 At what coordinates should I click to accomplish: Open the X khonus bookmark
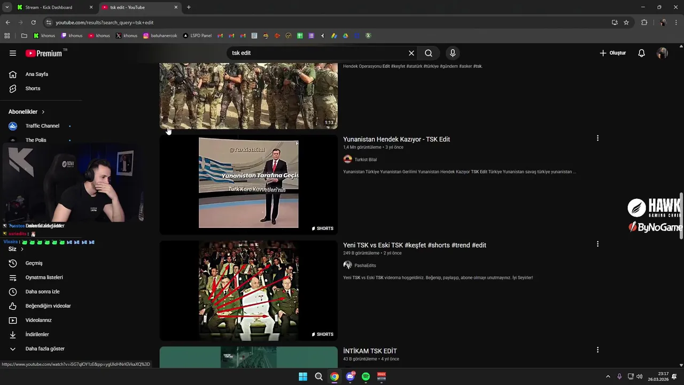point(127,36)
